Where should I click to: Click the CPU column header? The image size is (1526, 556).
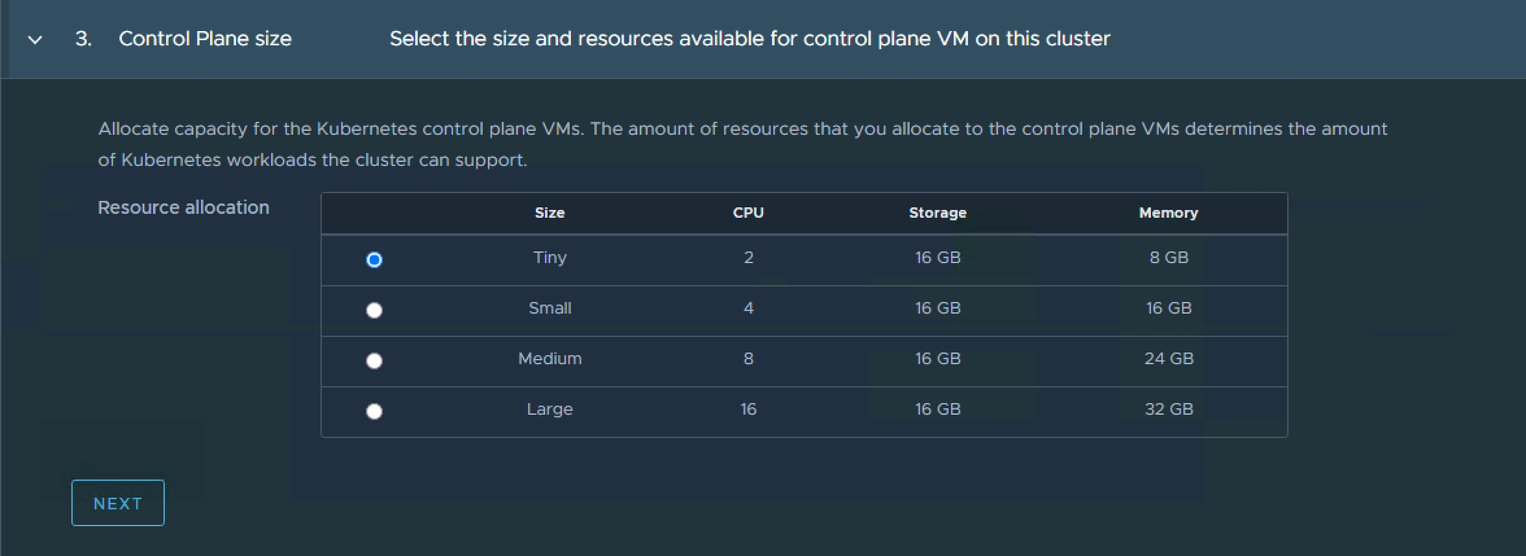click(748, 213)
